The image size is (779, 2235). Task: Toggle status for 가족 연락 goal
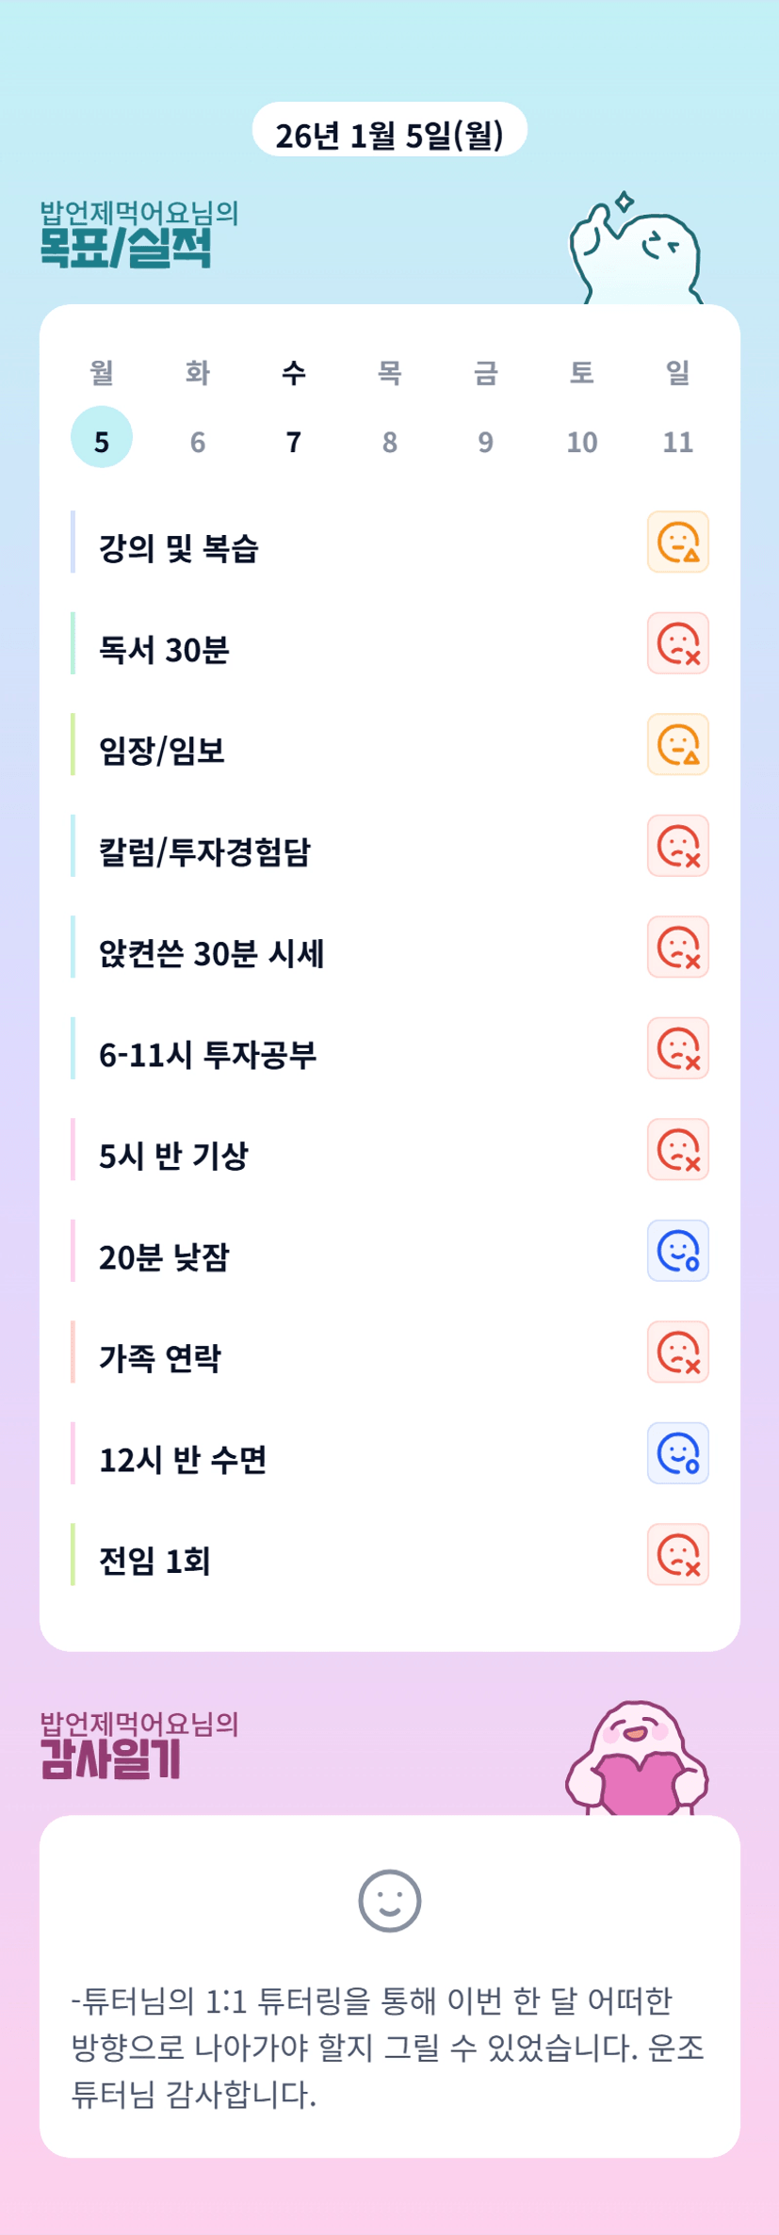677,1352
